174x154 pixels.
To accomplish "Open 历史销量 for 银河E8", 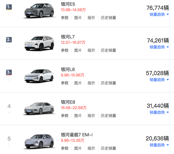I will (108, 116).
